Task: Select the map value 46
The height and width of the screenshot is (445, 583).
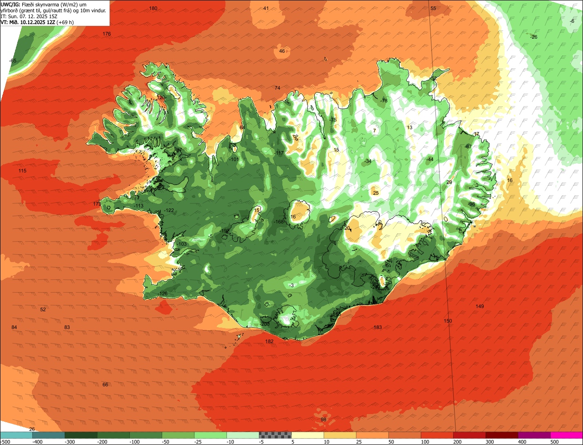Action: pos(282,51)
